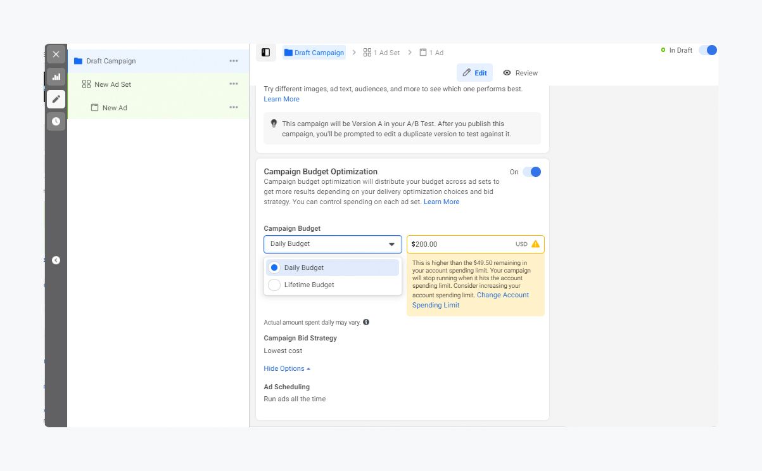This screenshot has height=471, width=762.
Task: Open the bar chart performance icon
Action: [x=56, y=77]
